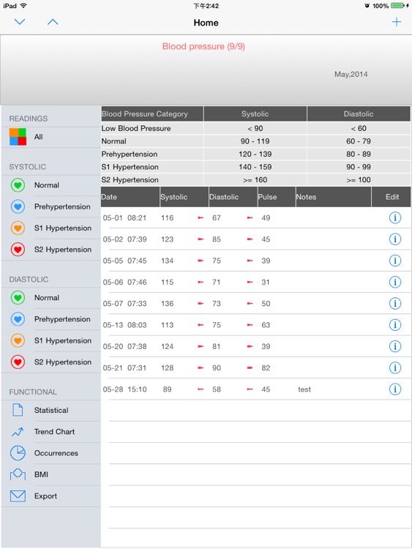
Task: Open the BMI scale icon
Action: pyautogui.click(x=18, y=474)
